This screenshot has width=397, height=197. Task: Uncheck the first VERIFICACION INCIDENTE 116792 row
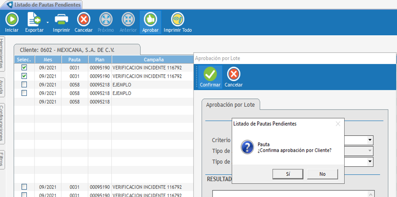click(x=24, y=68)
